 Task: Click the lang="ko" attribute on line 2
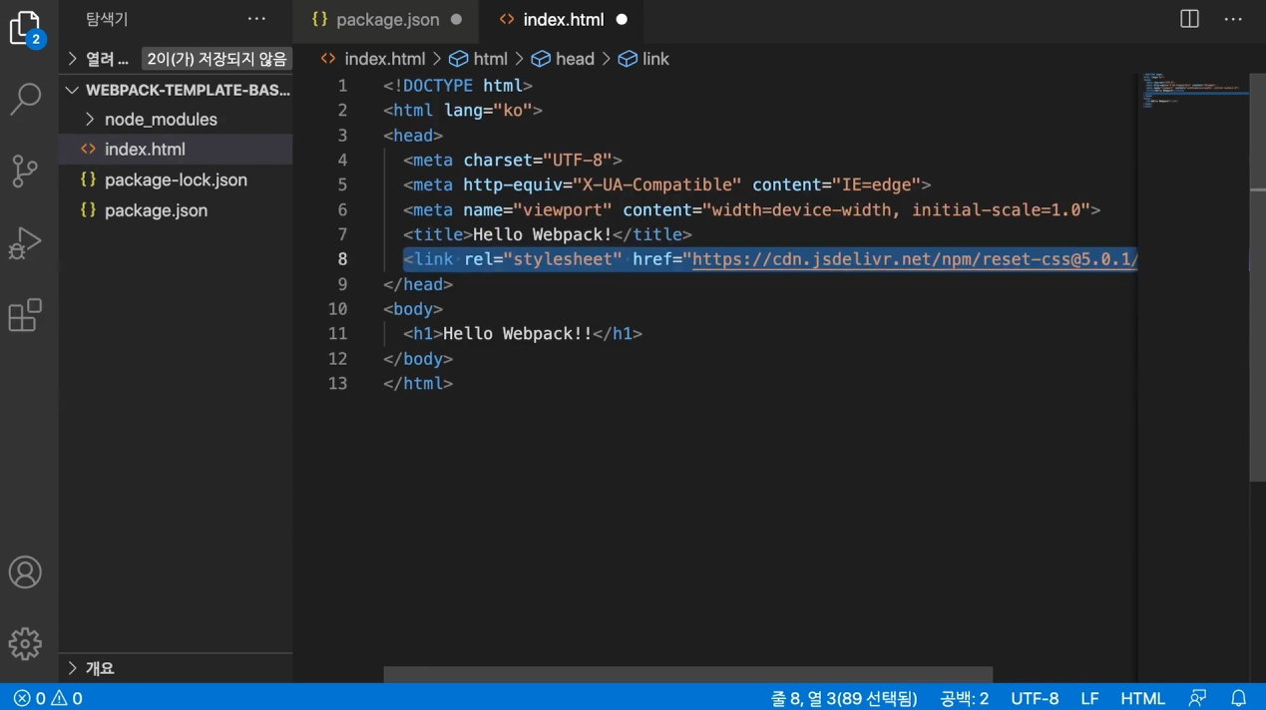(x=488, y=111)
